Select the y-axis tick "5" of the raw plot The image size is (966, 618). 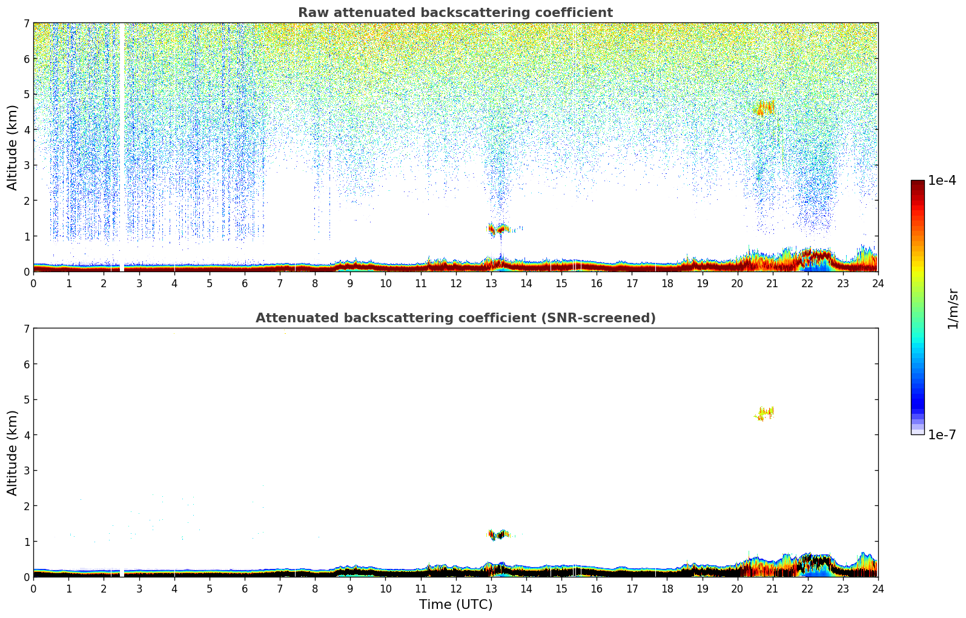pos(26,94)
